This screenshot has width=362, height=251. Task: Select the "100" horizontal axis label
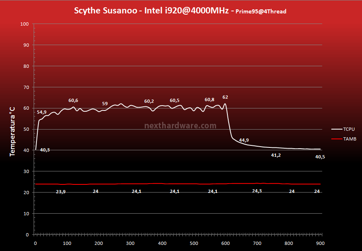pos(67,243)
